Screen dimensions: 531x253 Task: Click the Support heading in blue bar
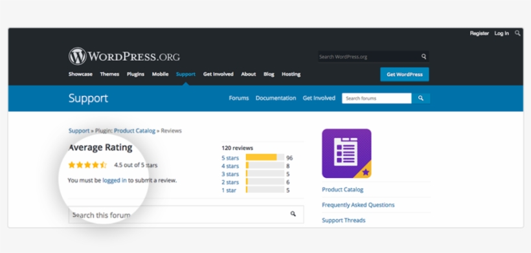(88, 98)
